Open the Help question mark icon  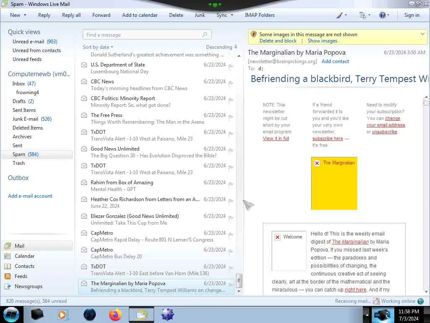(x=382, y=15)
